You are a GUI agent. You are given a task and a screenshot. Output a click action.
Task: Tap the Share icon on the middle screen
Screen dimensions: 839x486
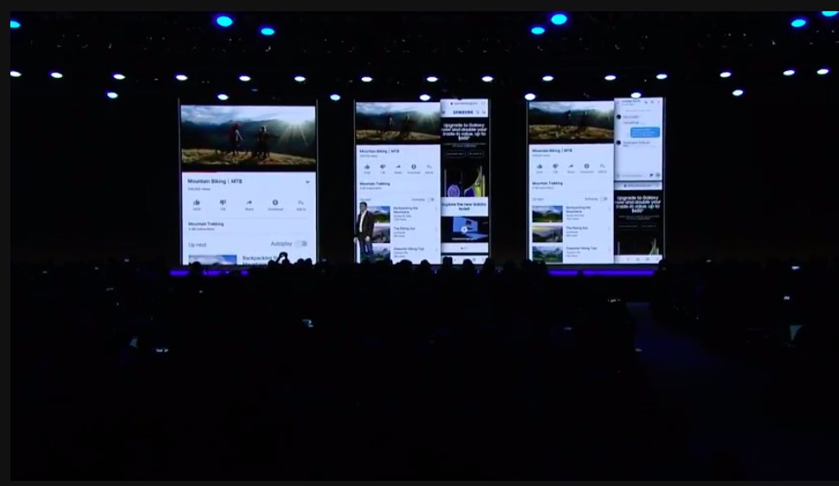pyautogui.click(x=397, y=169)
